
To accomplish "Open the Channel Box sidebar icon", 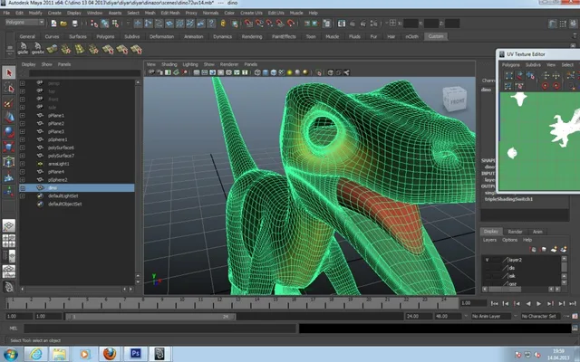I will [573, 24].
